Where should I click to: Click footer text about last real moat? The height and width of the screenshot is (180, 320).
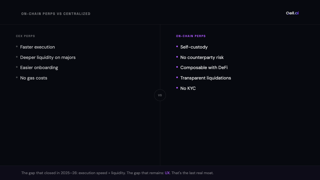click(x=193, y=173)
